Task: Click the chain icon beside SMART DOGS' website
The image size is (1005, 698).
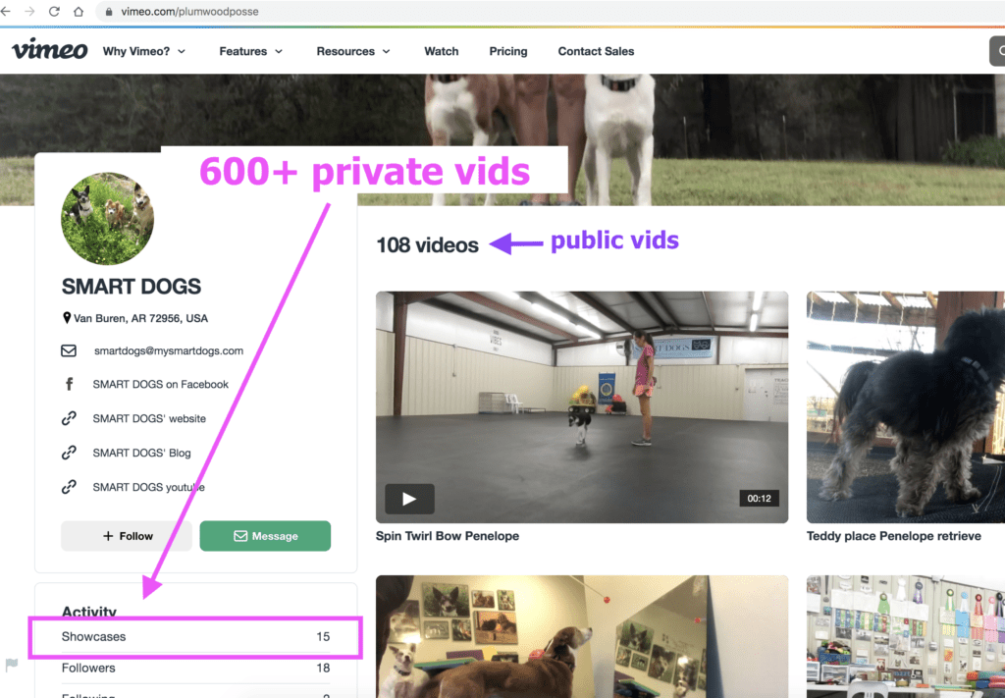Action: click(x=69, y=418)
